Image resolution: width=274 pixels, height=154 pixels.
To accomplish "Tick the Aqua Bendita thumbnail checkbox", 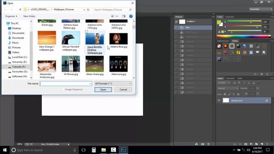I will (x=86, y=32).
